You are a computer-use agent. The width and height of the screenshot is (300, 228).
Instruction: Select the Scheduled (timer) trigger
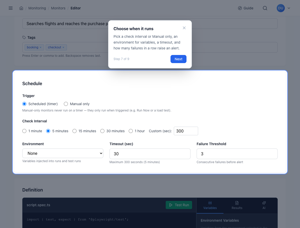coord(24,104)
